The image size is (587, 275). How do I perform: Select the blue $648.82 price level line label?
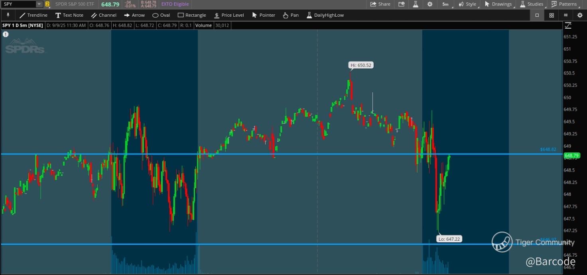548,150
